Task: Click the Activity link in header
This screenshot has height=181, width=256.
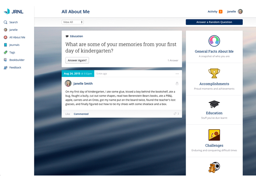Action: [x=213, y=11]
